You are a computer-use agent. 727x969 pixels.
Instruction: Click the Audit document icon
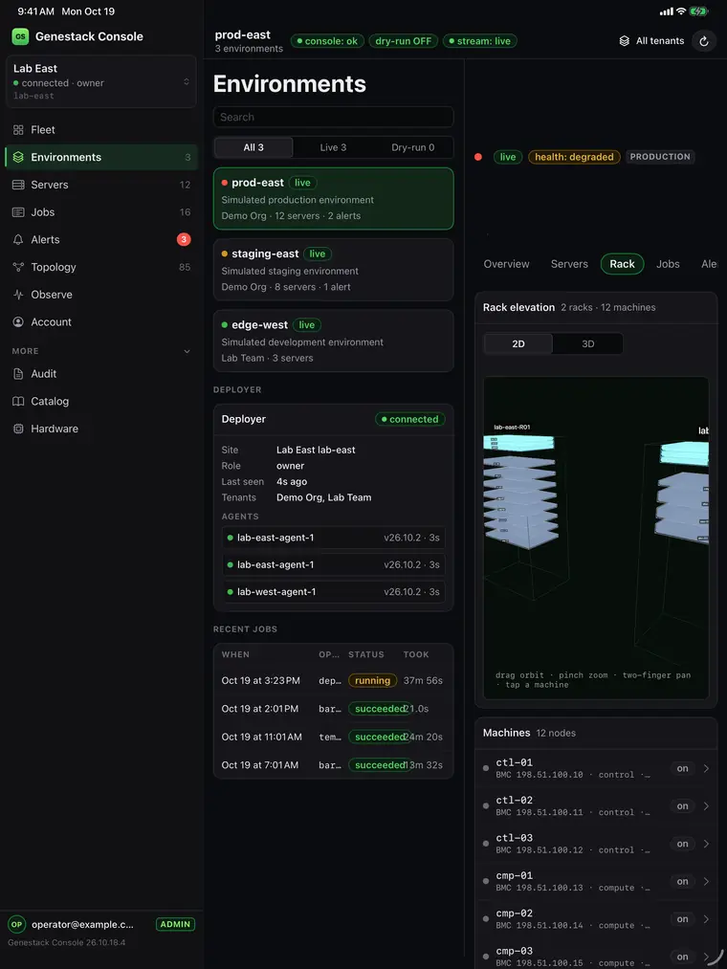coord(18,374)
